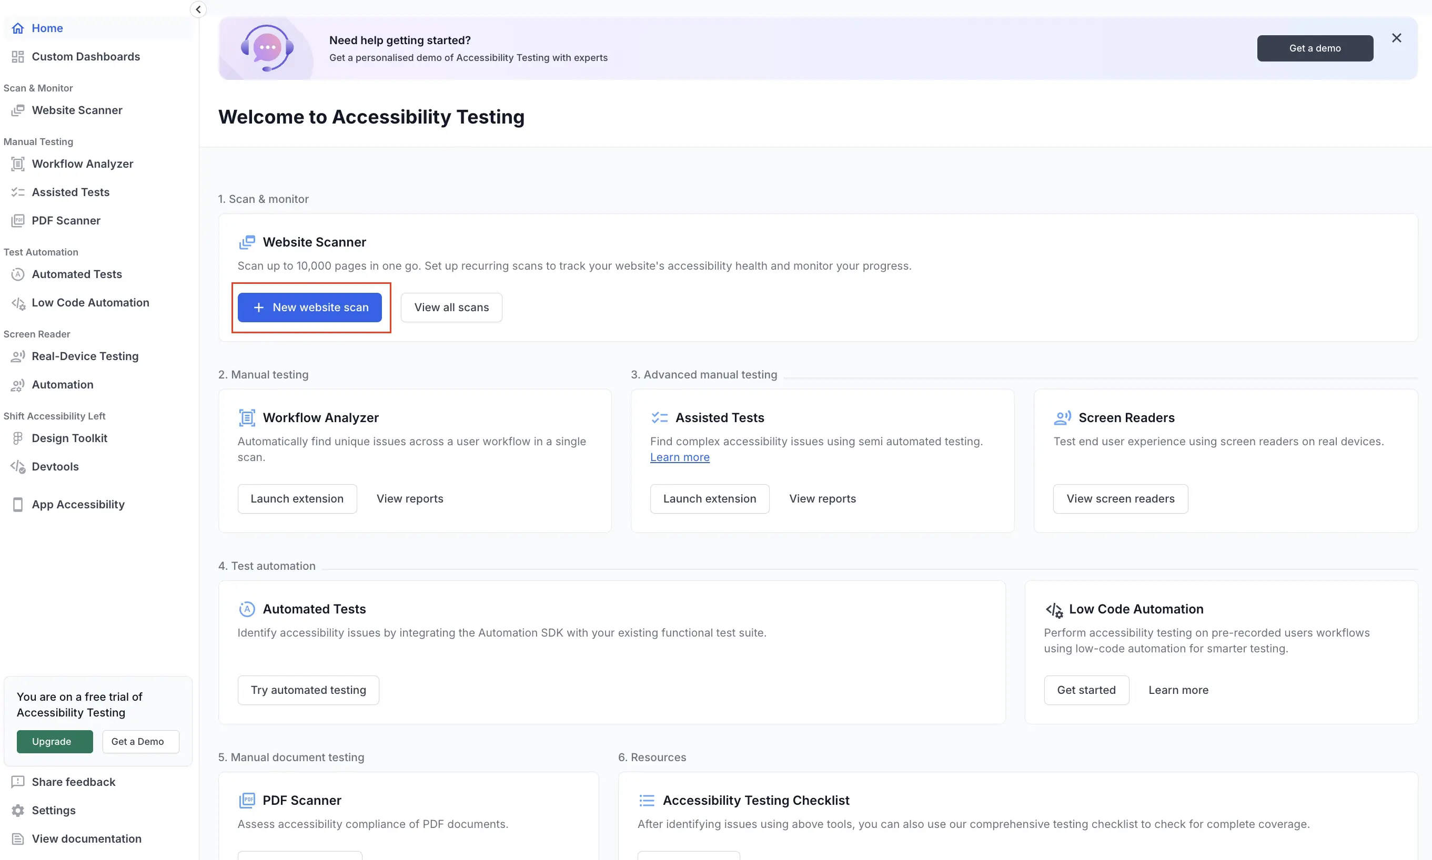The width and height of the screenshot is (1432, 860).
Task: Click the Share feedback icon
Action: coord(18,782)
